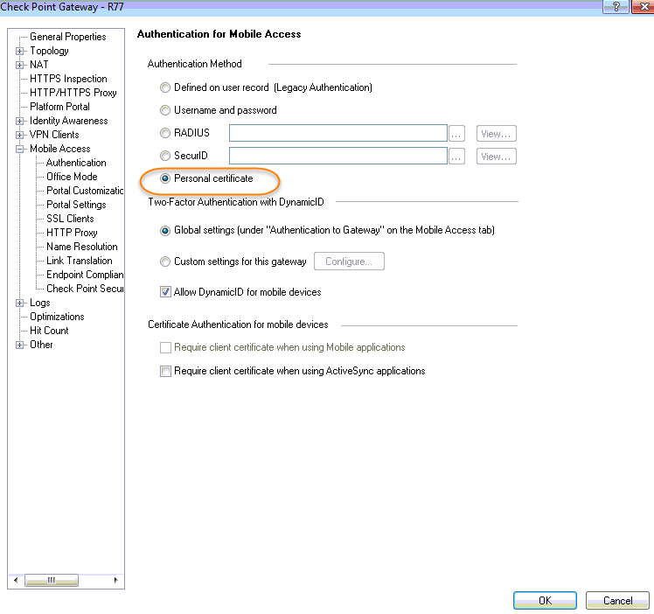The width and height of the screenshot is (654, 614).
Task: Select the Topology tree label
Action: pos(49,51)
